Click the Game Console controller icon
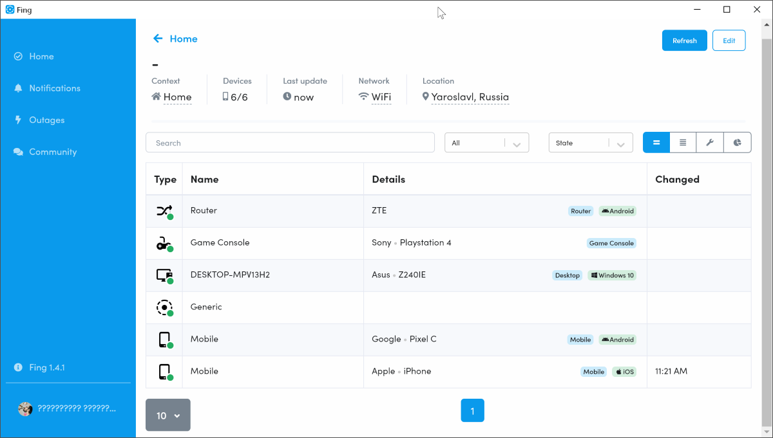The height and width of the screenshot is (438, 773). pyautogui.click(x=165, y=243)
